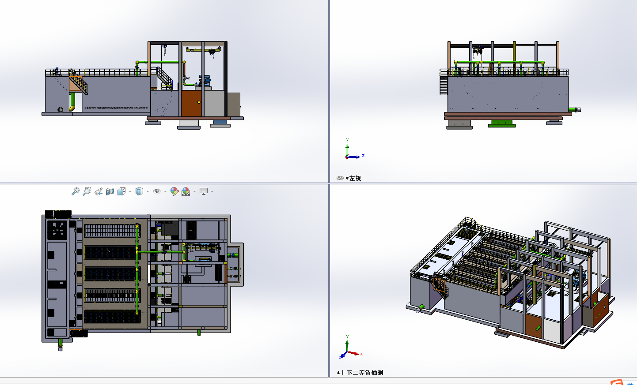
Task: Select the isometric 3D model in the bottom-right viewport
Action: [510, 283]
